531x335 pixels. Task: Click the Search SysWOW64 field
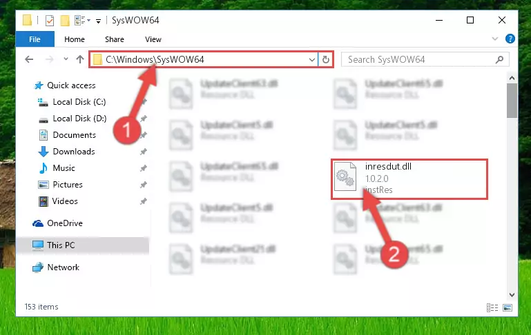click(425, 59)
